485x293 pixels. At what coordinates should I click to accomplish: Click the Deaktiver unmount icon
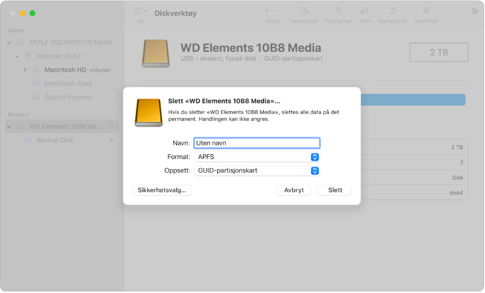(426, 11)
